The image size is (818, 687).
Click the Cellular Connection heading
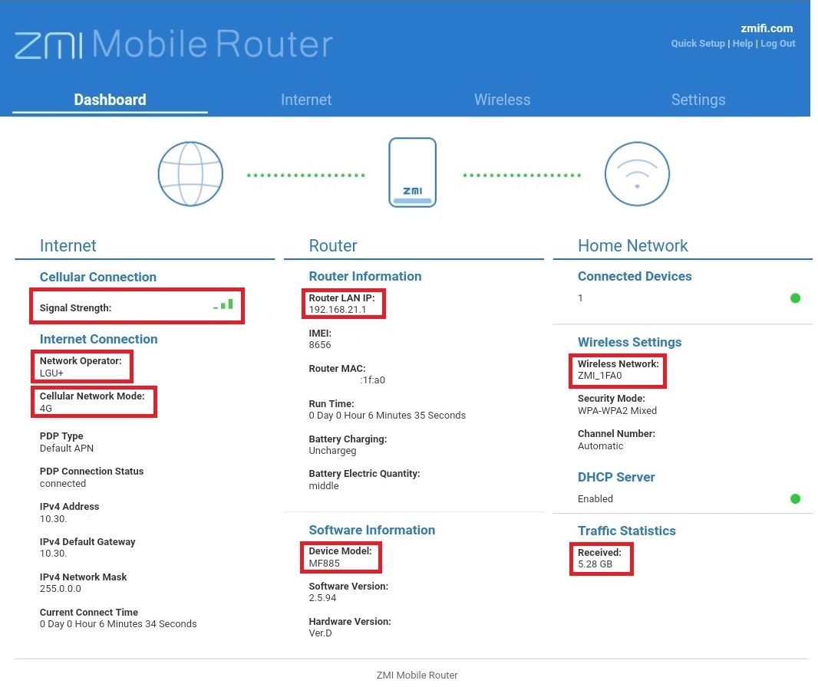(98, 277)
